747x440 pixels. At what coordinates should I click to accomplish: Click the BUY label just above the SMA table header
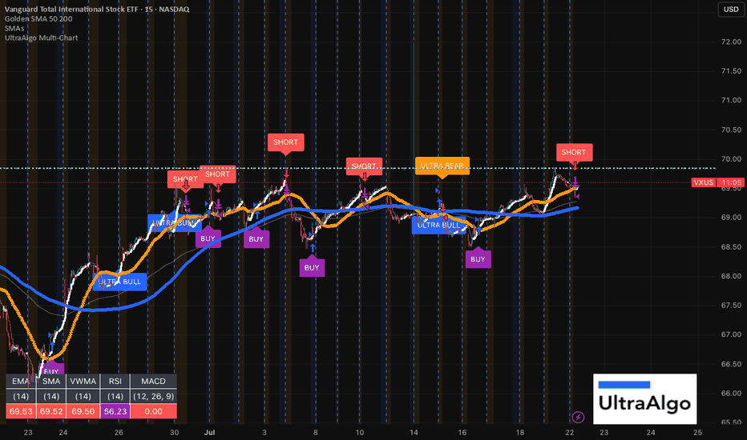(x=51, y=370)
